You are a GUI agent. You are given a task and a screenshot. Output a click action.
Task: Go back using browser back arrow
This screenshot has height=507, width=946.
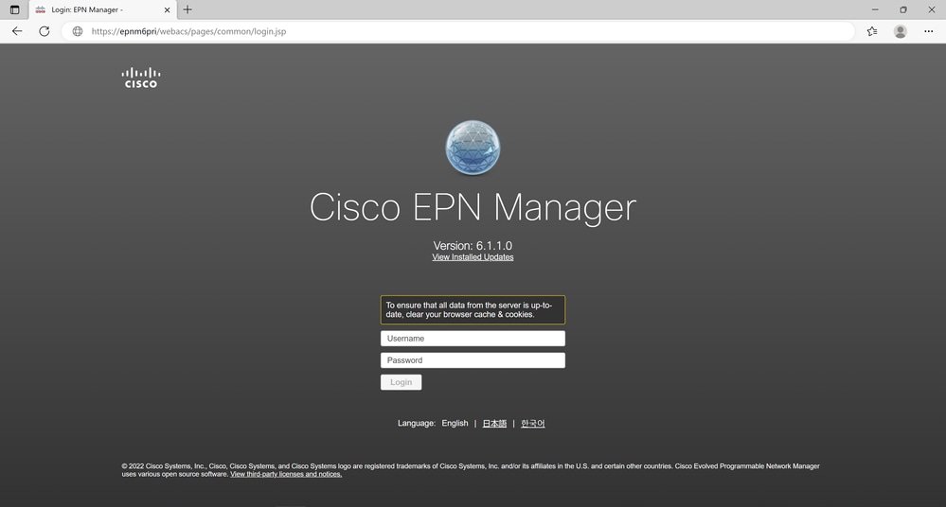[x=17, y=31]
